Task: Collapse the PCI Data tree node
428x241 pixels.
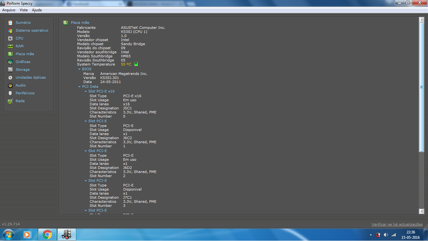Action: coord(80,86)
